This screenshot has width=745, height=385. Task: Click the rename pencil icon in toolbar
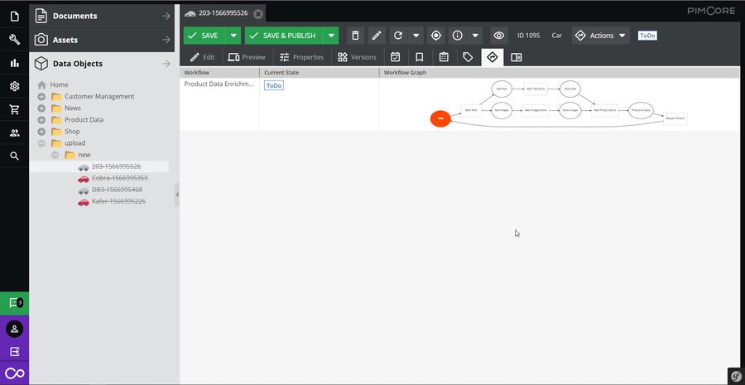[x=377, y=36]
